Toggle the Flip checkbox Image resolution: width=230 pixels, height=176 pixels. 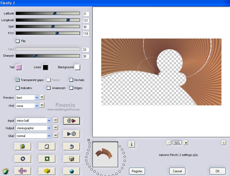(18, 41)
